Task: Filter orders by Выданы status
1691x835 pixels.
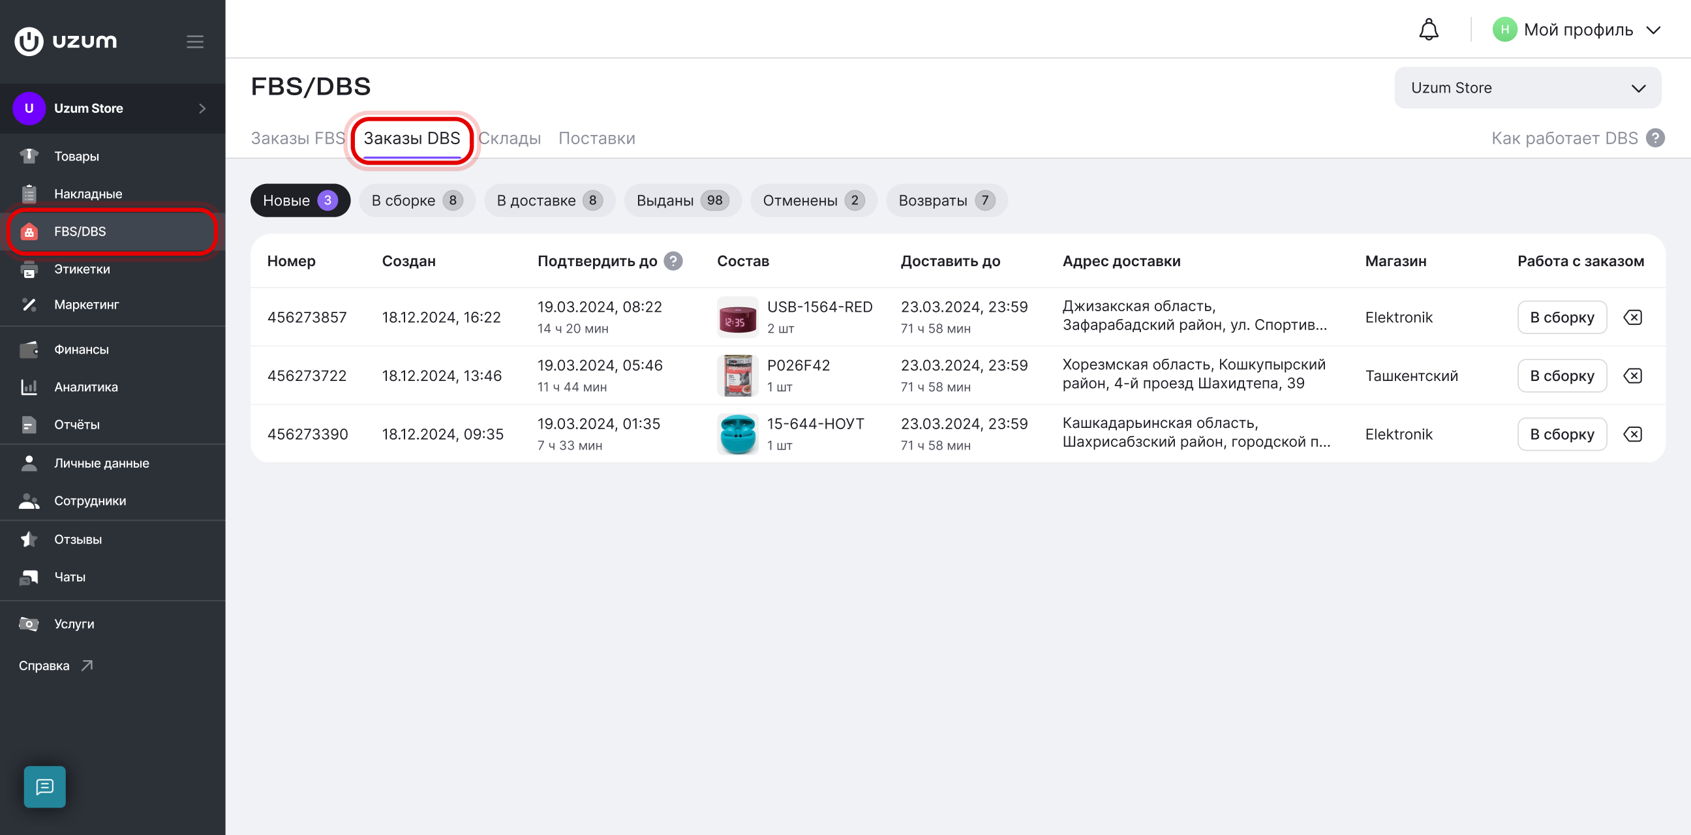Action: coord(682,200)
